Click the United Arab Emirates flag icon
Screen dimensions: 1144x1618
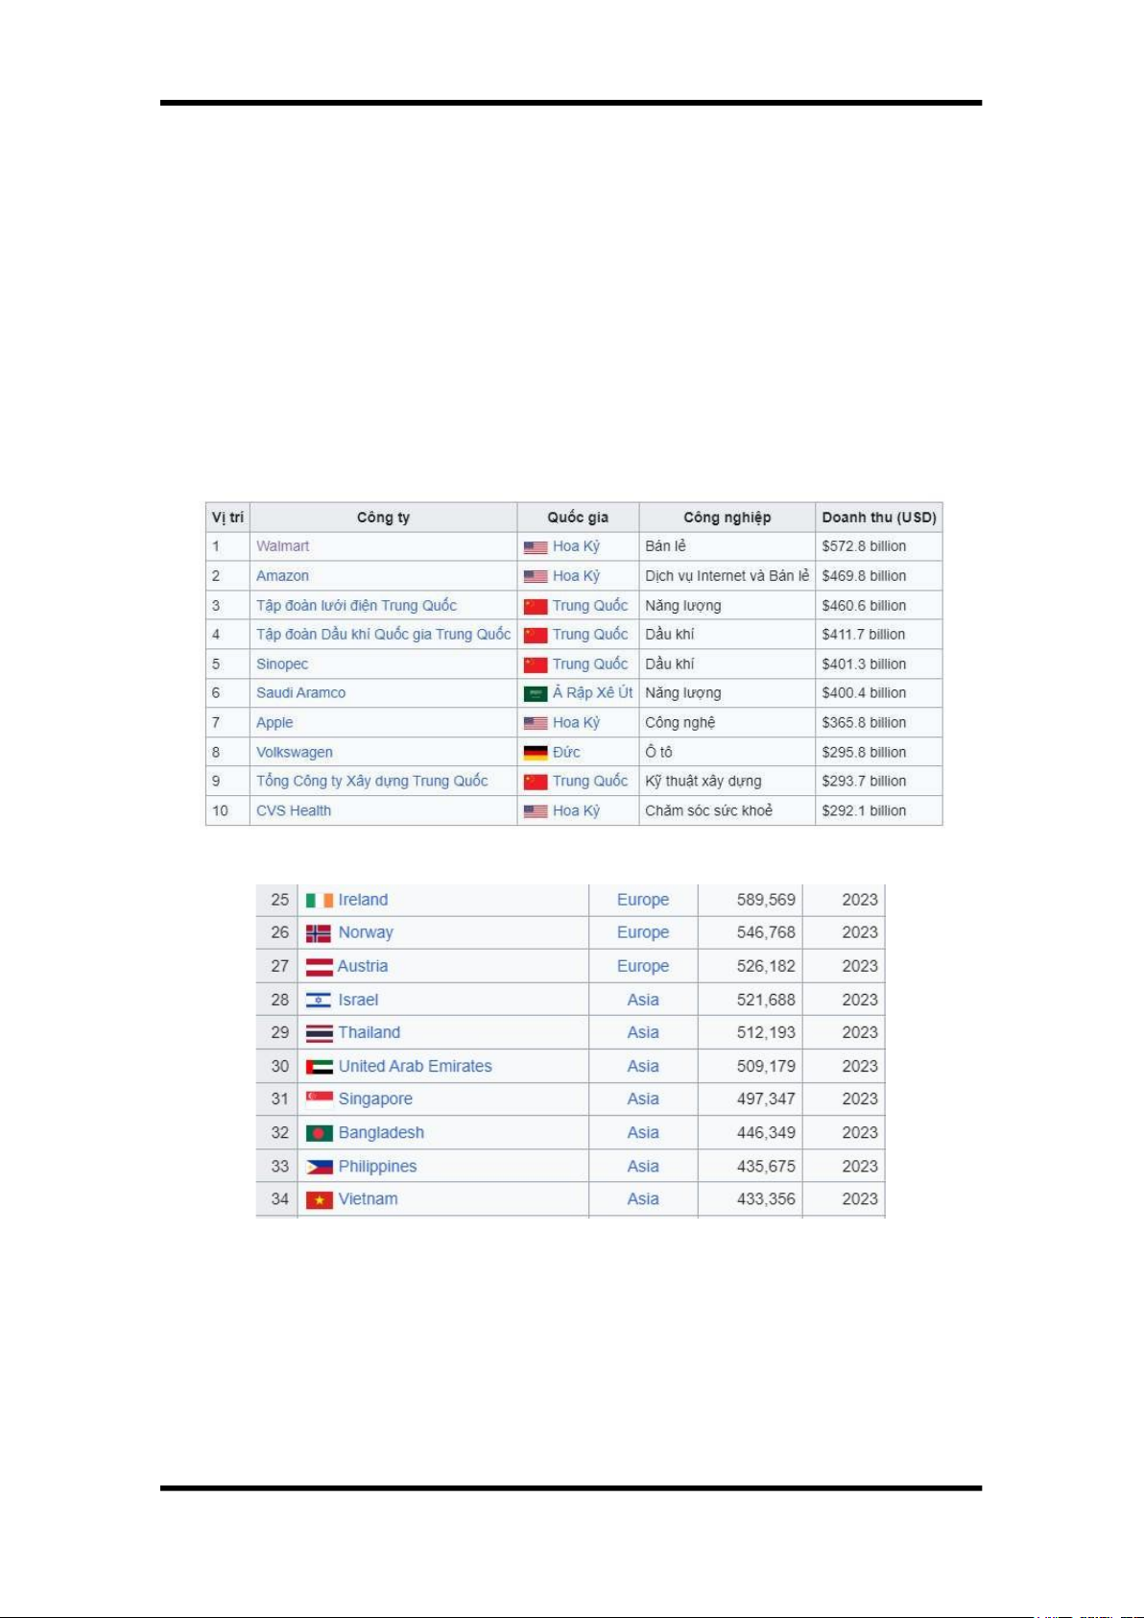(319, 1067)
